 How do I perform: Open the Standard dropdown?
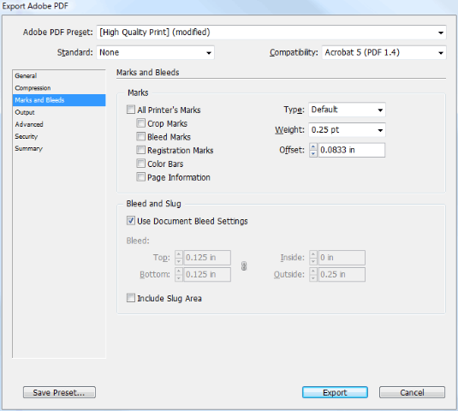(x=156, y=52)
